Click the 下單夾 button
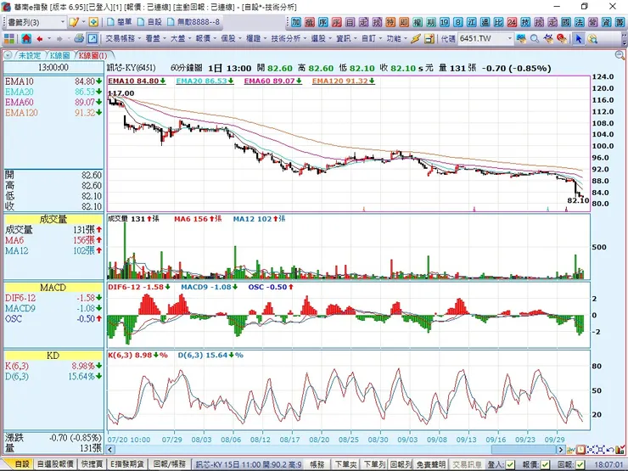 click(345, 464)
